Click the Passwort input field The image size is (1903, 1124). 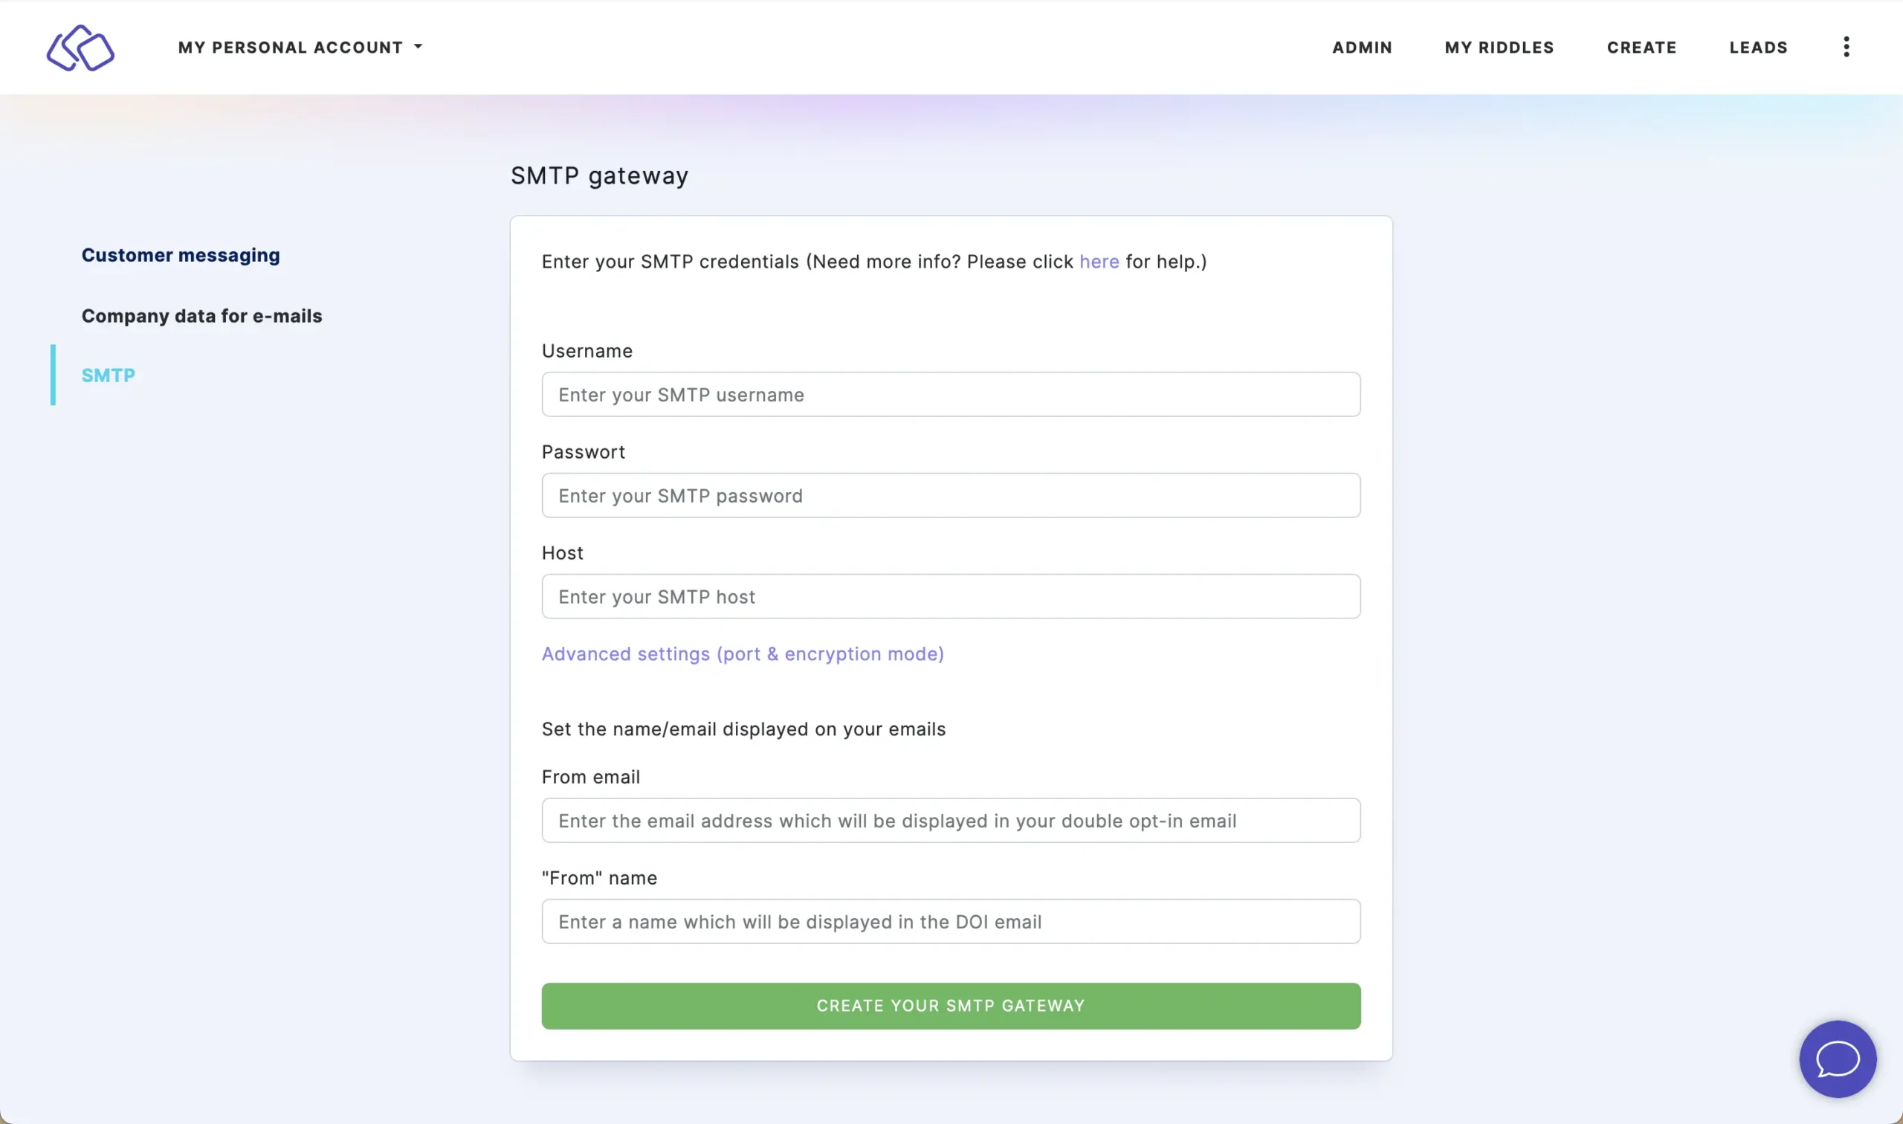pyautogui.click(x=951, y=495)
